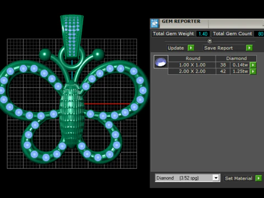Image resolution: width=264 pixels, height=198 pixels.
Task: Select the Total Gem Count value 80
Action: point(260,34)
